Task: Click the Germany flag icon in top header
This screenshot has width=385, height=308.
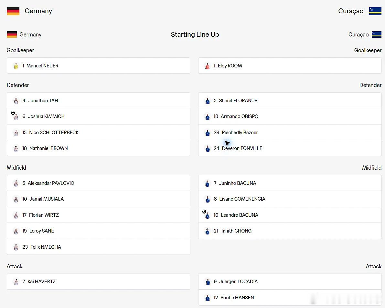Action: [x=13, y=11]
